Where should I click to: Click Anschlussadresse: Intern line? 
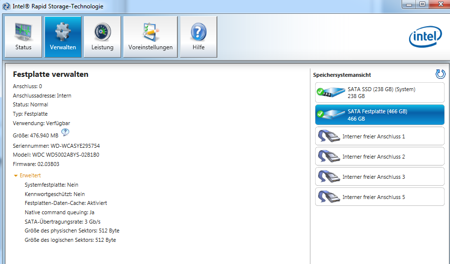coord(42,96)
